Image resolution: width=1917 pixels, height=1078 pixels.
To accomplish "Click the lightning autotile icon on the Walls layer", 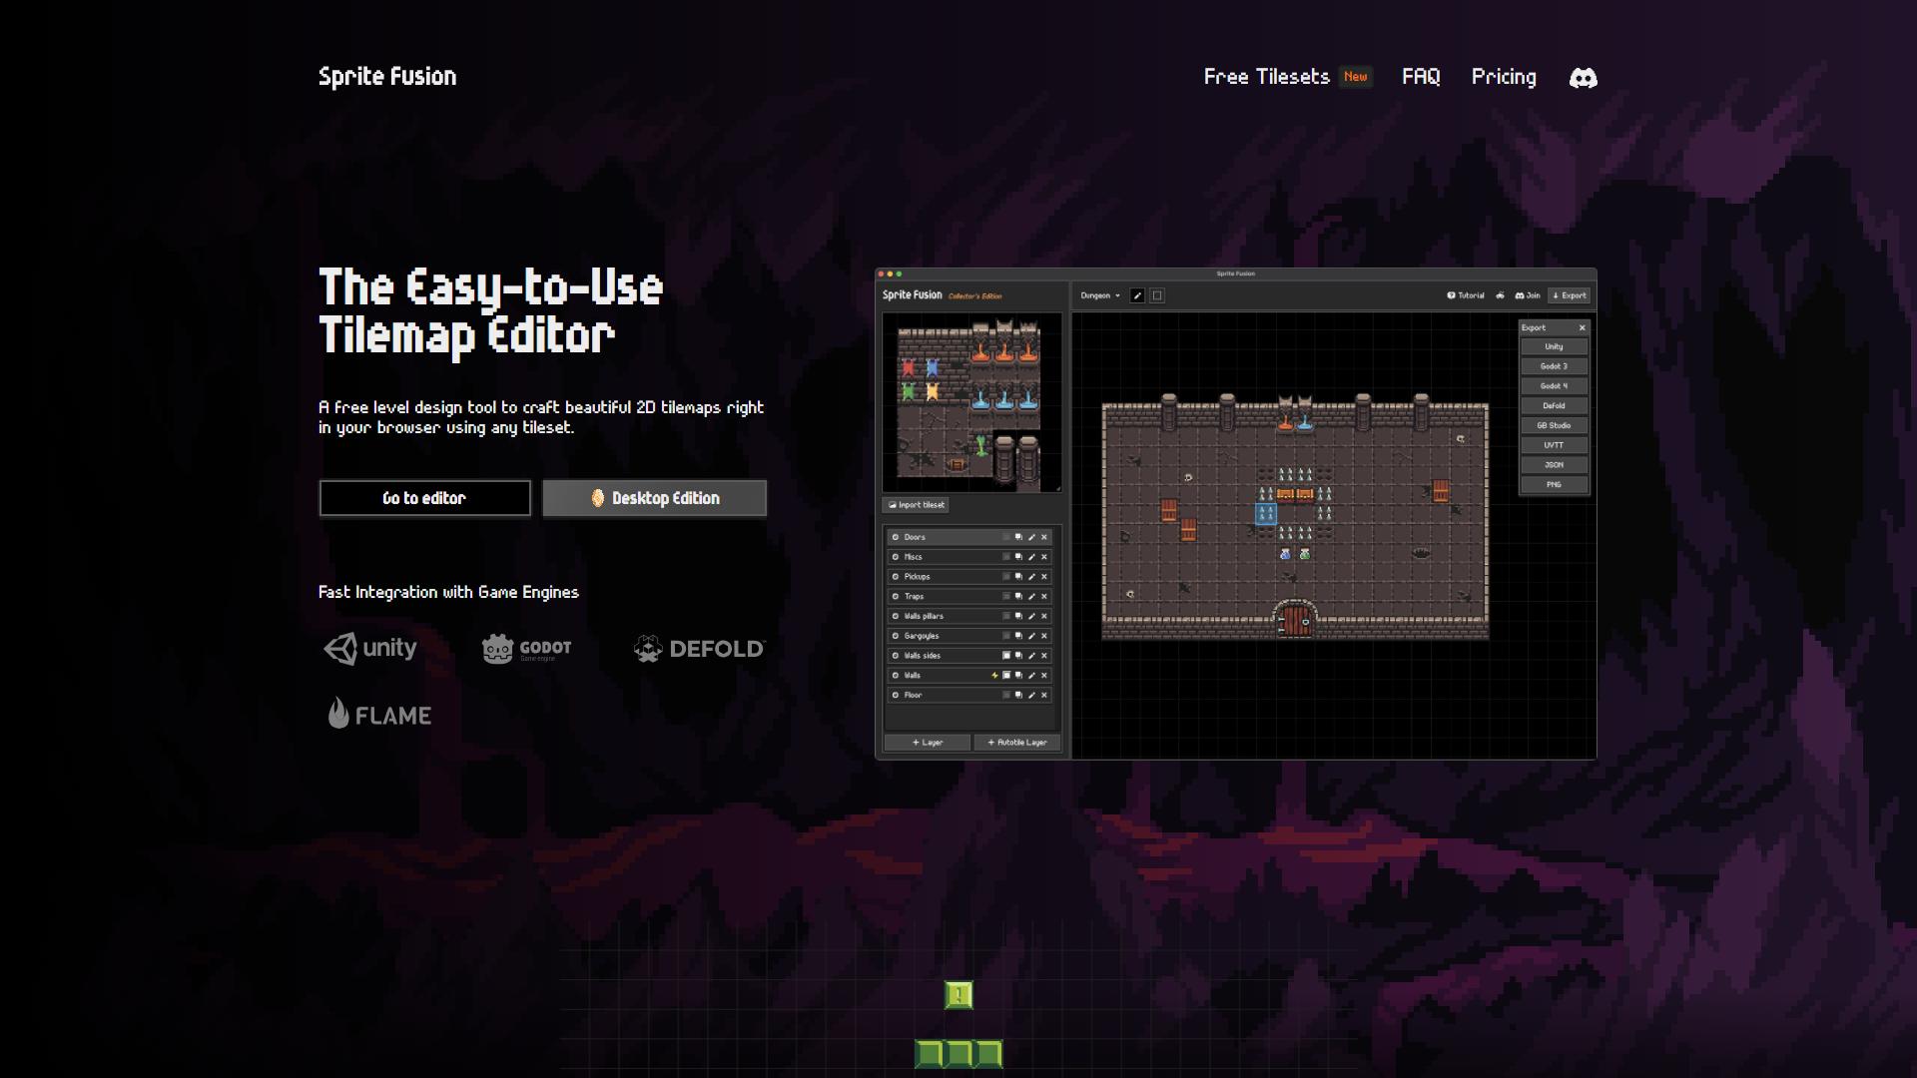I will 994,676.
